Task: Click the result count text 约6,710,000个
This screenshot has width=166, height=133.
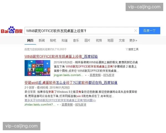Action: [x=58, y=49]
